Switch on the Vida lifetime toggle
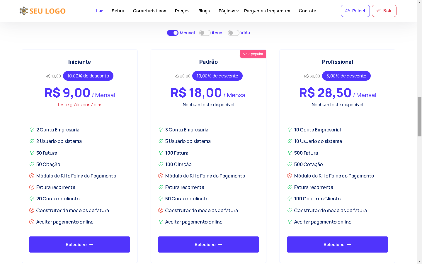Viewport: 422px width, 264px height. (234, 33)
